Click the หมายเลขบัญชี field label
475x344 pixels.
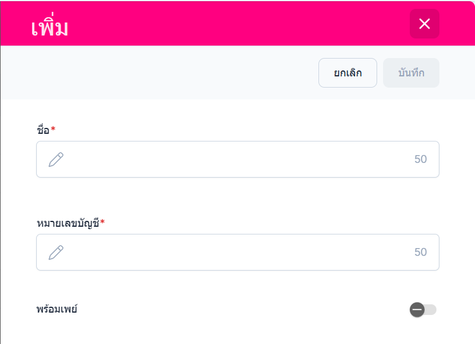coord(68,223)
